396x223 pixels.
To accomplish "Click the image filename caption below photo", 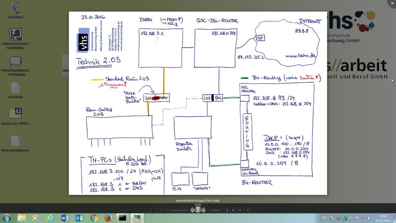I will [198, 201].
